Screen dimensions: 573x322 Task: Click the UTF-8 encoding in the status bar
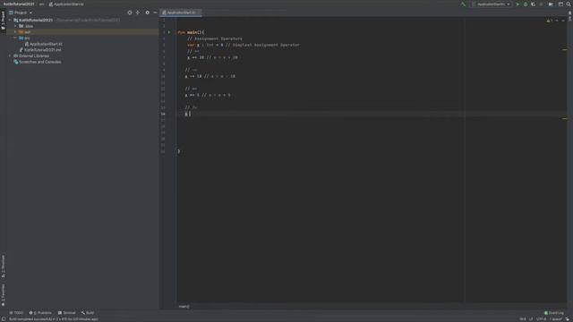point(541,319)
